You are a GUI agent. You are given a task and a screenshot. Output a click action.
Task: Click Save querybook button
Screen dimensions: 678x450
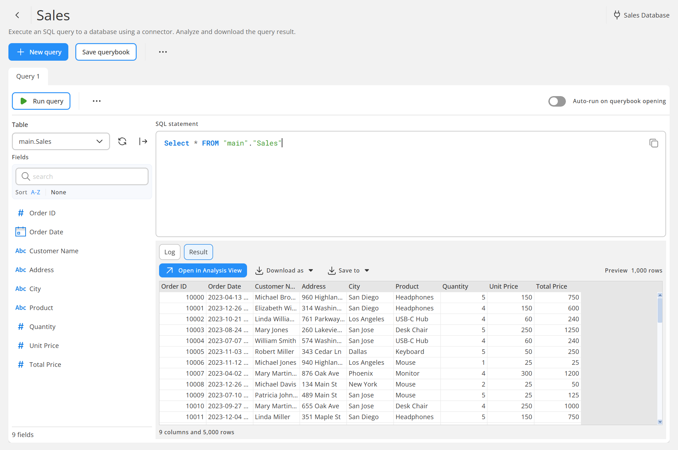[x=106, y=52]
